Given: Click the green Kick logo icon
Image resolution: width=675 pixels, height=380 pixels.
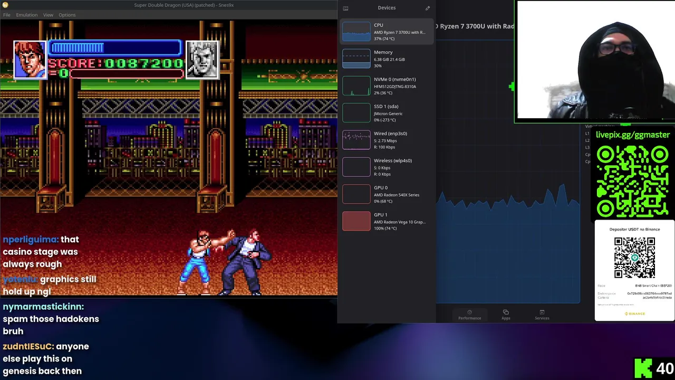Looking at the screenshot, I should (643, 368).
